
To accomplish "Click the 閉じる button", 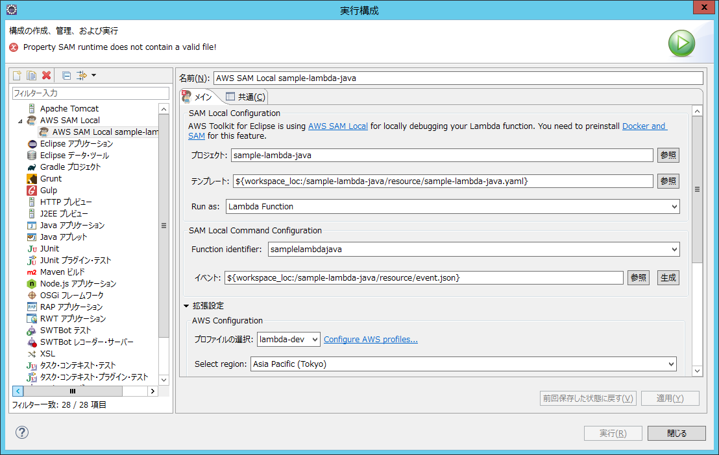I will tap(676, 433).
